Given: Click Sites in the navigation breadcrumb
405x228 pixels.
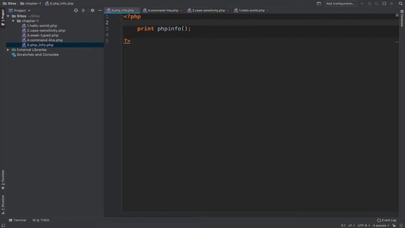Looking at the screenshot, I should coord(9,4).
